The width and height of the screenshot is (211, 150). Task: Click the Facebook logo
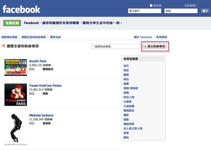21,9
